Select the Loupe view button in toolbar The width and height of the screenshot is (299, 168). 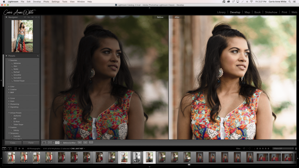[44, 143]
